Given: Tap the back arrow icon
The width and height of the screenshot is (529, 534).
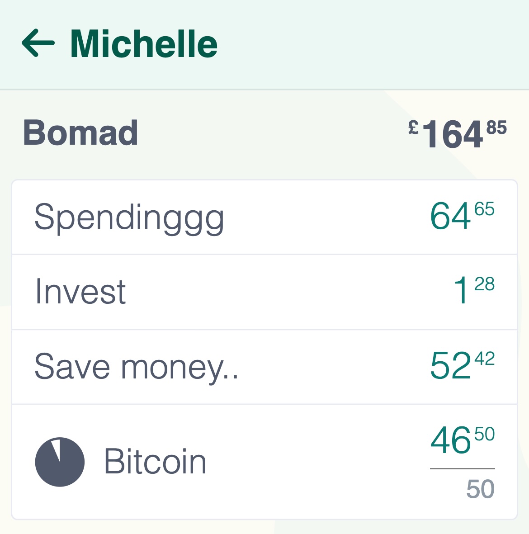Looking at the screenshot, I should [38, 43].
